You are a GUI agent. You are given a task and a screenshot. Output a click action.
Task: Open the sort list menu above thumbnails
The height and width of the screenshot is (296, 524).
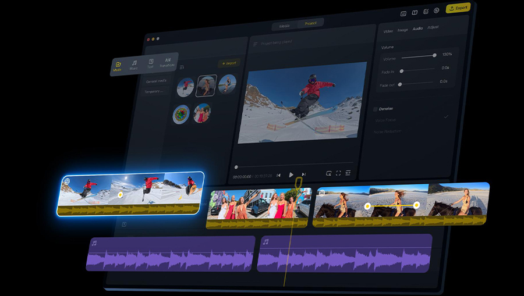click(182, 67)
